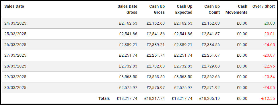Click the green £0.00 over/short value
Image resolution: width=278 pixels, height=105 pixels.
269,23
